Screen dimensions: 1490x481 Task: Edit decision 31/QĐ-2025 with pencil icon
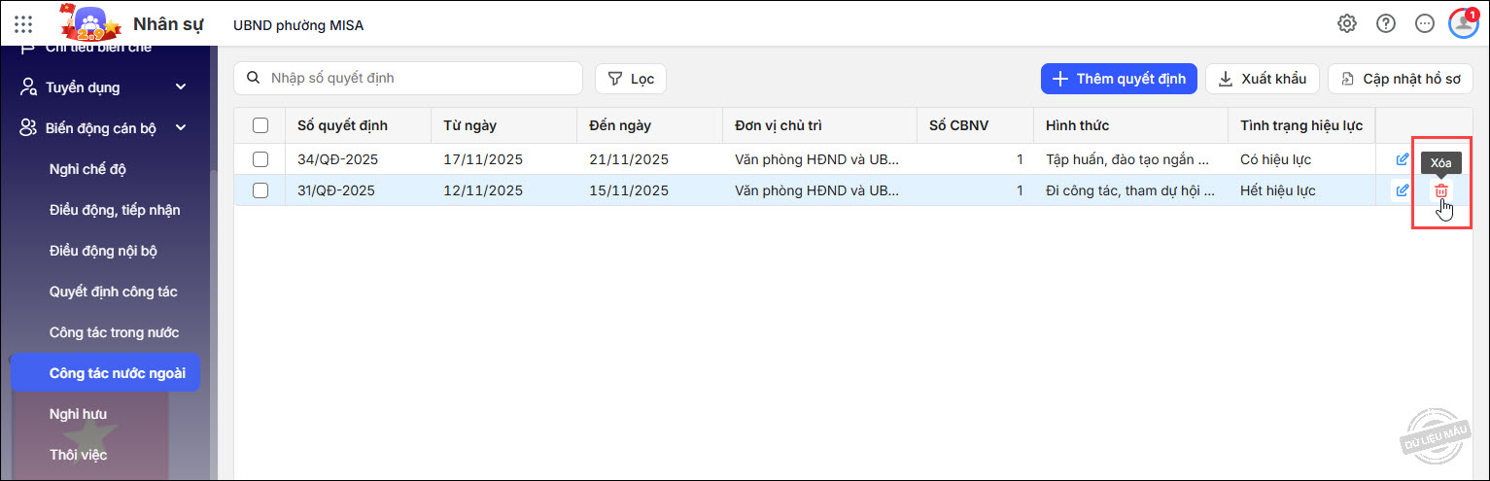1403,190
